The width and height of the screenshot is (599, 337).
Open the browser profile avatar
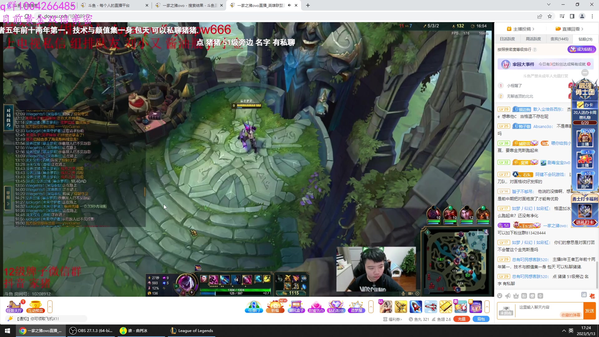[x=582, y=16]
